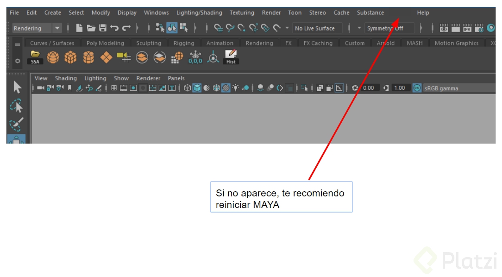Click the Hist shelf button
This screenshot has width=502, height=277.
(231, 57)
